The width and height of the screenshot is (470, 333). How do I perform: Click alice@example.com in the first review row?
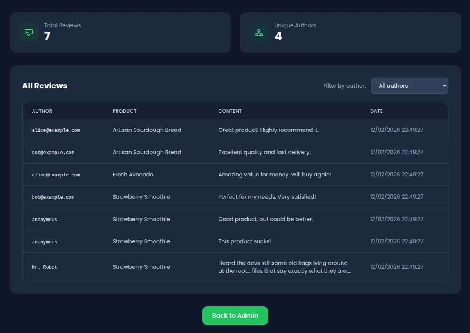coord(56,130)
